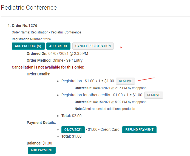Click the order Total $2.00 line

tap(71, 116)
